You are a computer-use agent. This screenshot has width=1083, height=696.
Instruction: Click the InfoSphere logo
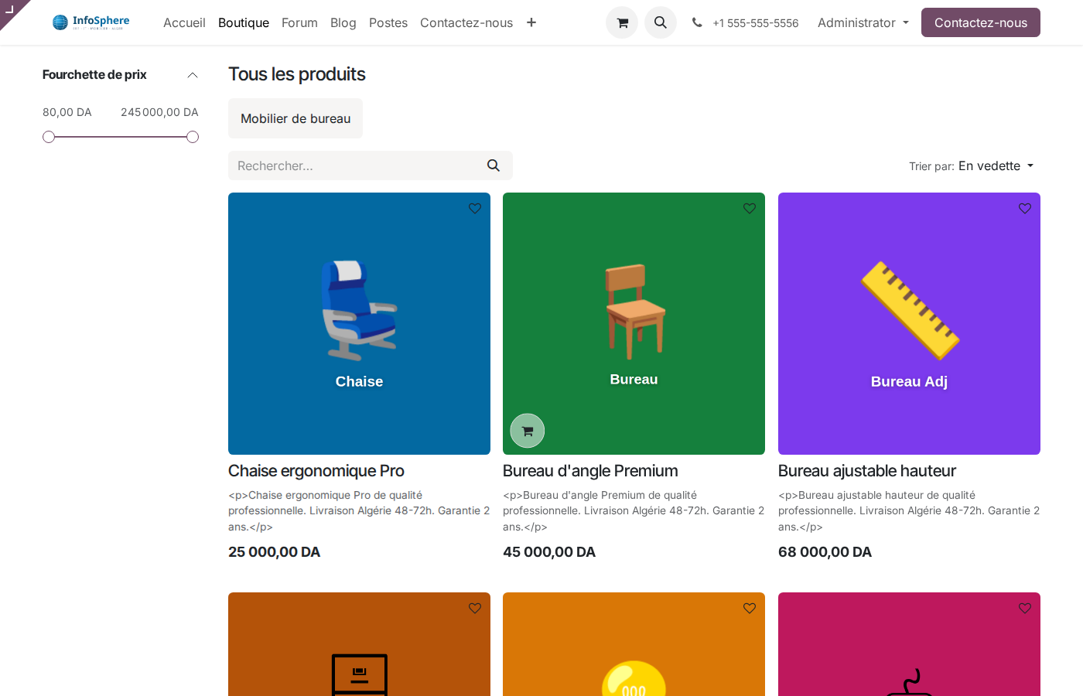point(90,22)
